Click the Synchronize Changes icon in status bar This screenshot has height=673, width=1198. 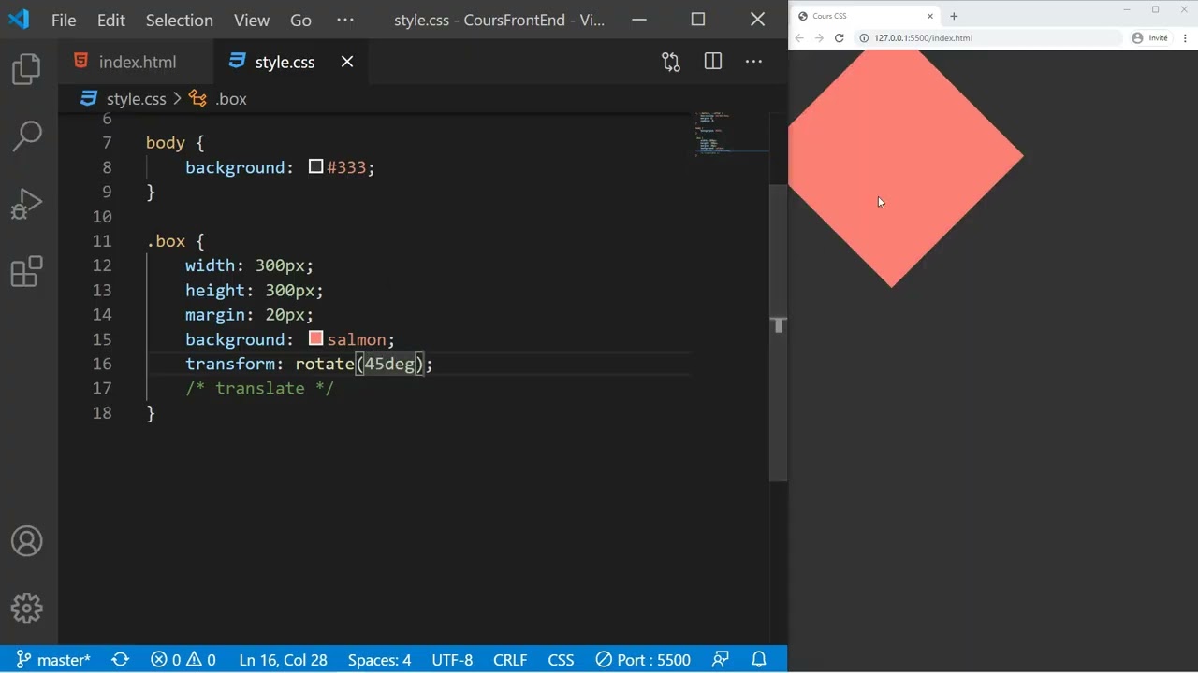coord(120,660)
